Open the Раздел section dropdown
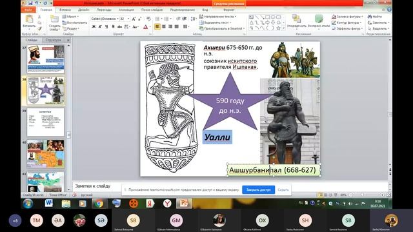 tap(70, 28)
